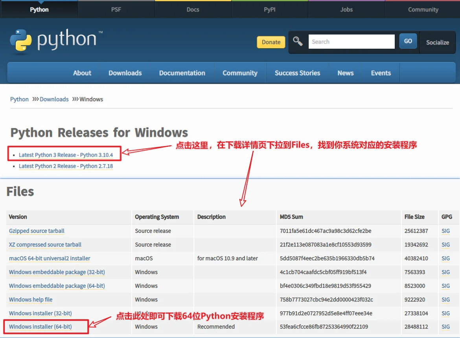Open SIG link for Windows installer (64-bit)
Viewport: 460px width, 338px height.
pyautogui.click(x=445, y=327)
